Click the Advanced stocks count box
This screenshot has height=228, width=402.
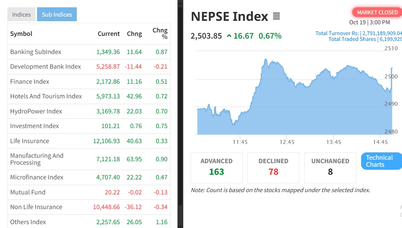point(216,167)
